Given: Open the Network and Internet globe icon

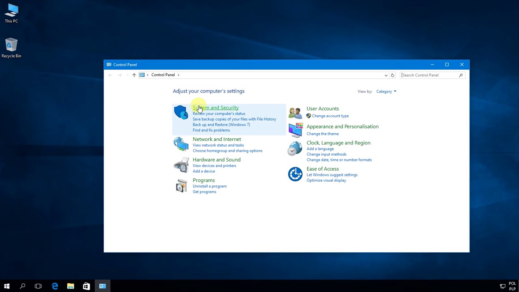Looking at the screenshot, I should point(181,144).
